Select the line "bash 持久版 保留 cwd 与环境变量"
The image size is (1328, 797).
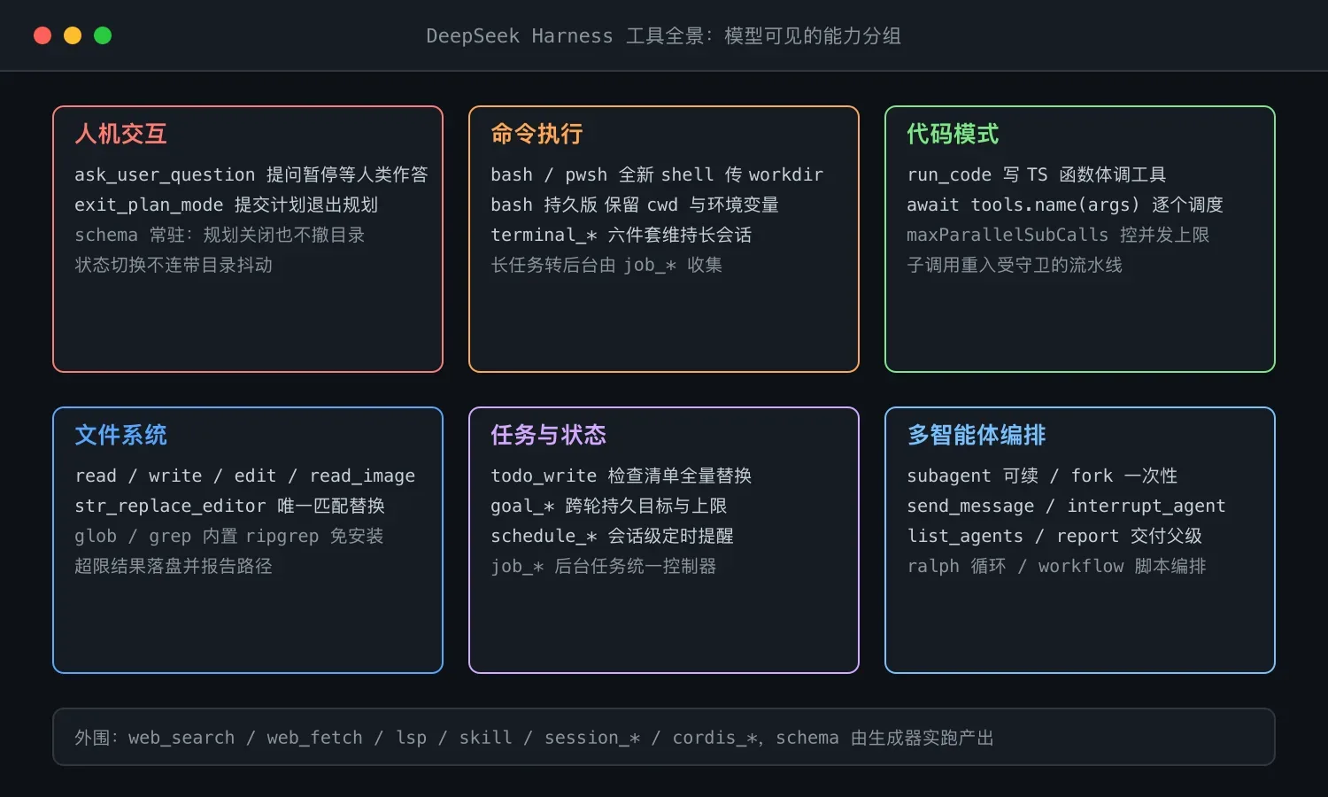coord(635,205)
